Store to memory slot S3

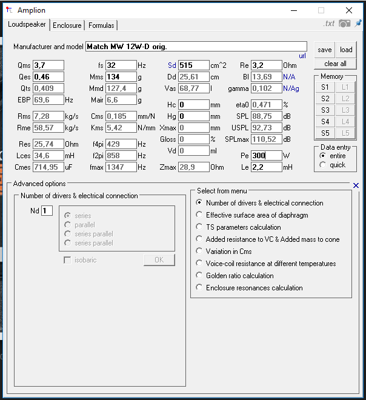325,110
